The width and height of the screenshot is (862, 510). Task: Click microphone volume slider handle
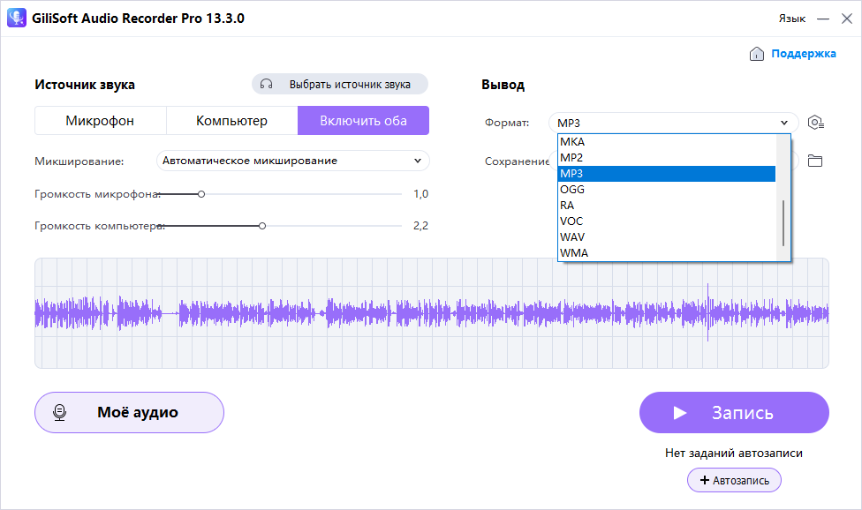click(201, 194)
